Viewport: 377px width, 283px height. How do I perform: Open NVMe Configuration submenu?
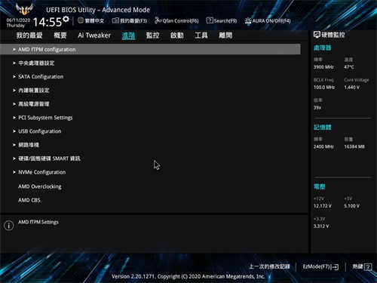coord(42,172)
